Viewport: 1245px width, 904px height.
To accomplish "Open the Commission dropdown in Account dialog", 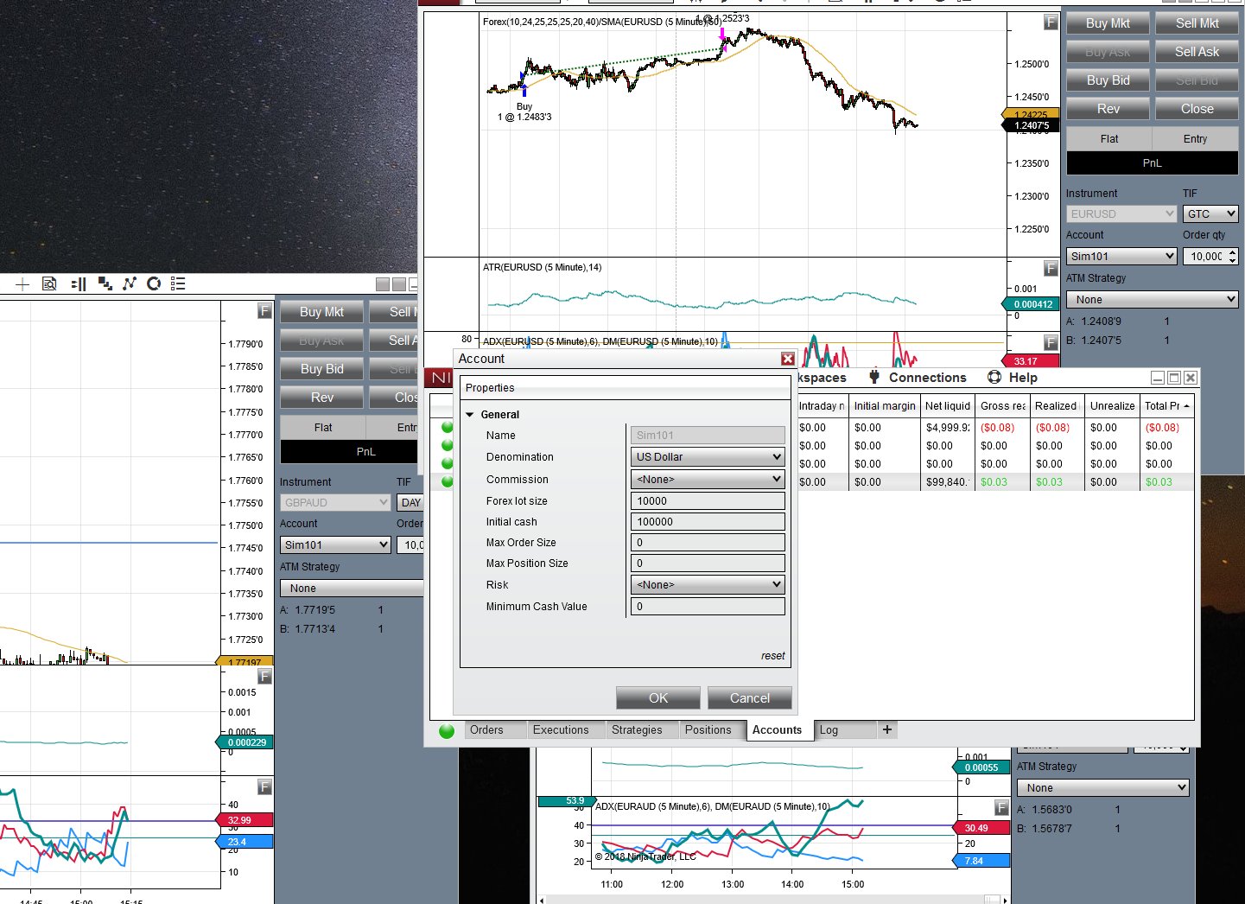I will click(x=708, y=480).
